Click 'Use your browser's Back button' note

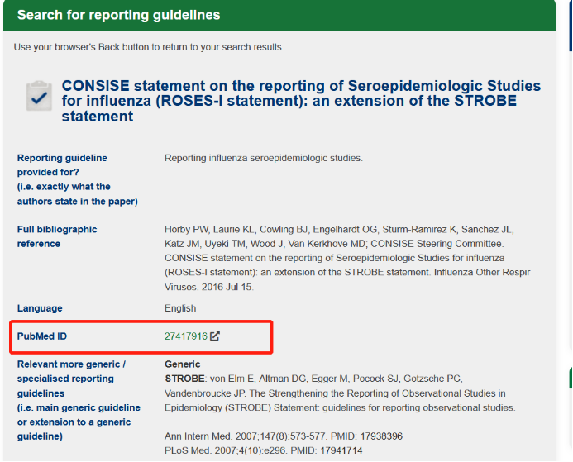(148, 47)
